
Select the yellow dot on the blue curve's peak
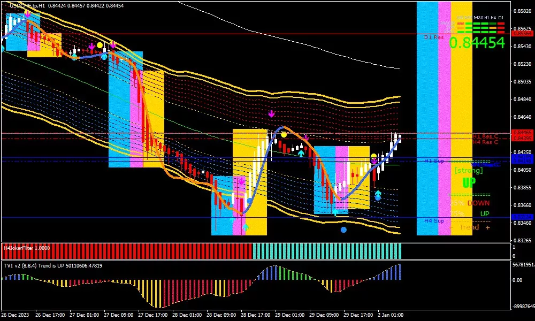(x=284, y=135)
